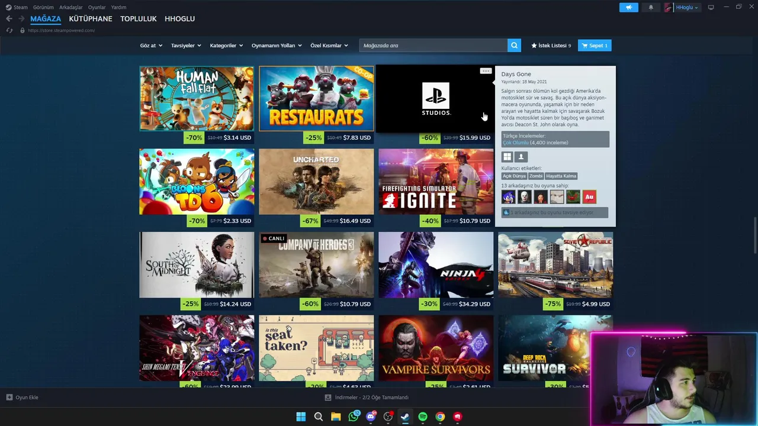This screenshot has width=758, height=426.
Task: Open the Çok Olumlu reviews link
Action: point(515,143)
